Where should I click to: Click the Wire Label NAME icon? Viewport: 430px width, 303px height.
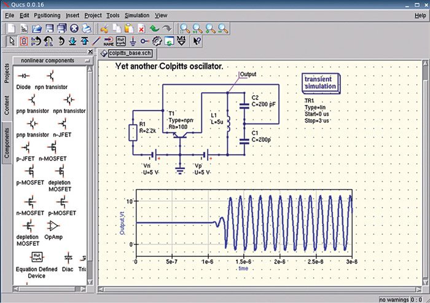tap(108, 41)
